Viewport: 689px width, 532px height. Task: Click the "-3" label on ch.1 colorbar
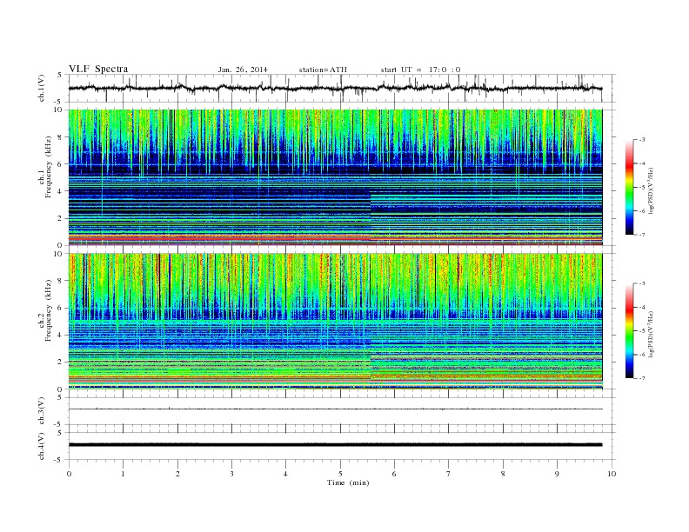coord(642,140)
